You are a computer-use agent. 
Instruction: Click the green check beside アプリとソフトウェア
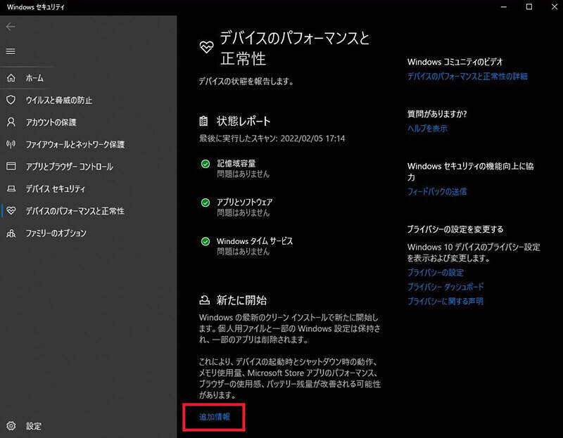coord(205,202)
